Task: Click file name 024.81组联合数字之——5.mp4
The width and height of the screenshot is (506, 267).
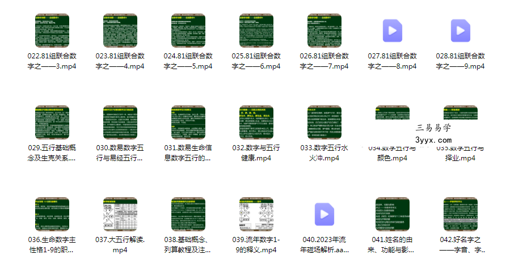Action: [x=188, y=61]
